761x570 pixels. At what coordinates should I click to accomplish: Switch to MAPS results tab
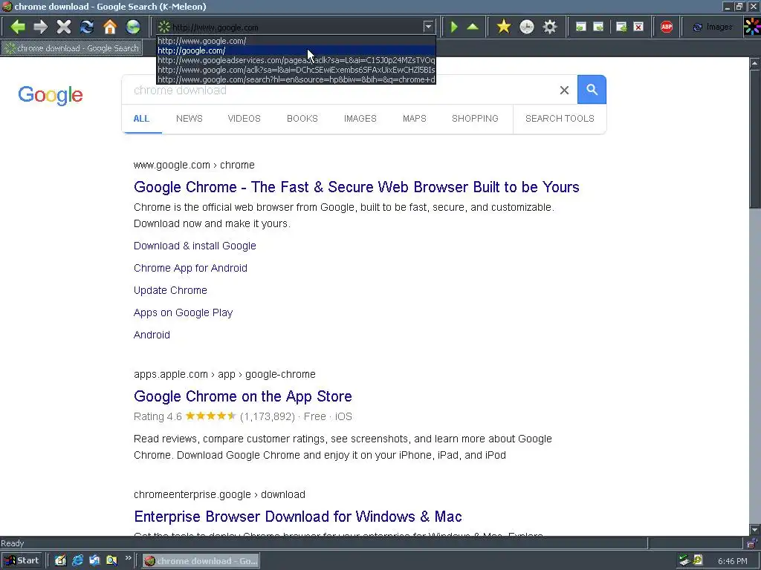tap(415, 119)
